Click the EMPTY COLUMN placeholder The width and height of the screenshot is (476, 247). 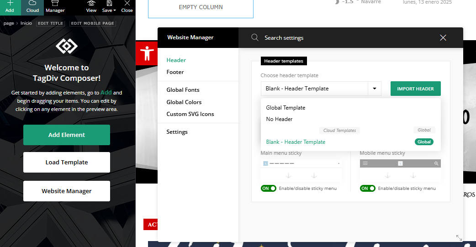click(x=201, y=8)
